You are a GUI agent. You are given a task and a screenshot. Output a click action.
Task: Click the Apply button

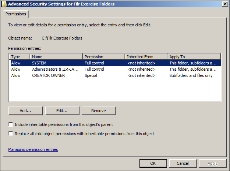(x=213, y=163)
